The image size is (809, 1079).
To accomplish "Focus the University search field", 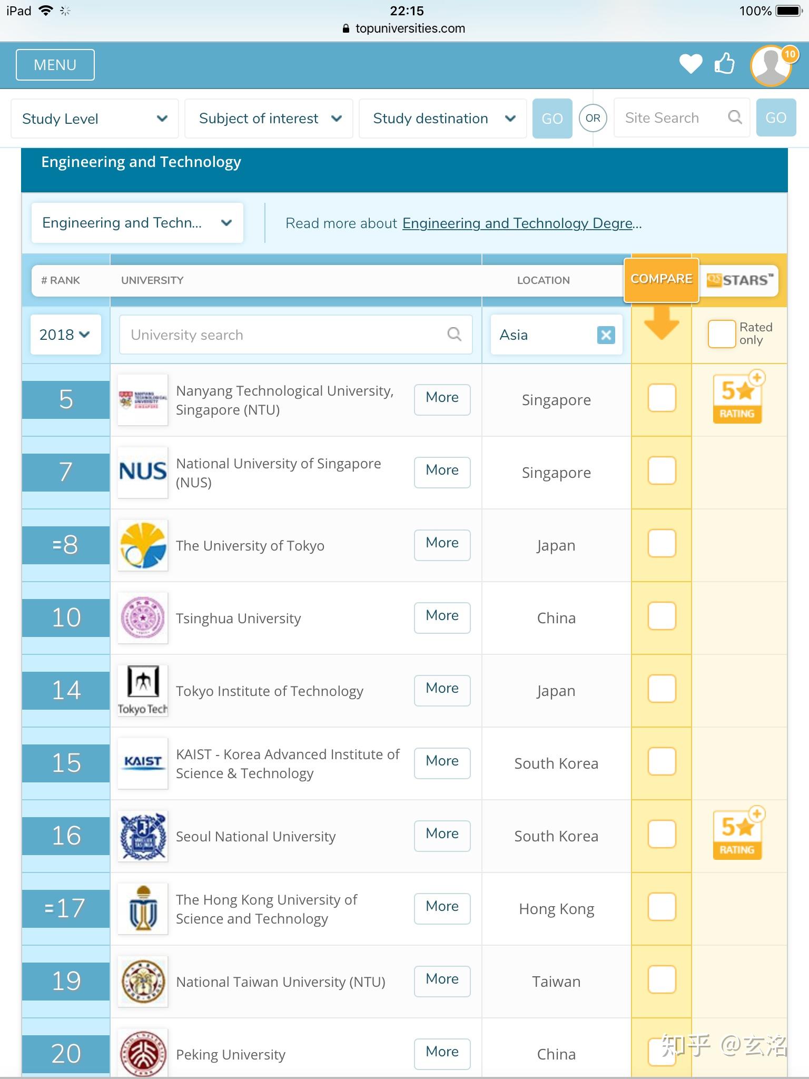I will coord(295,335).
